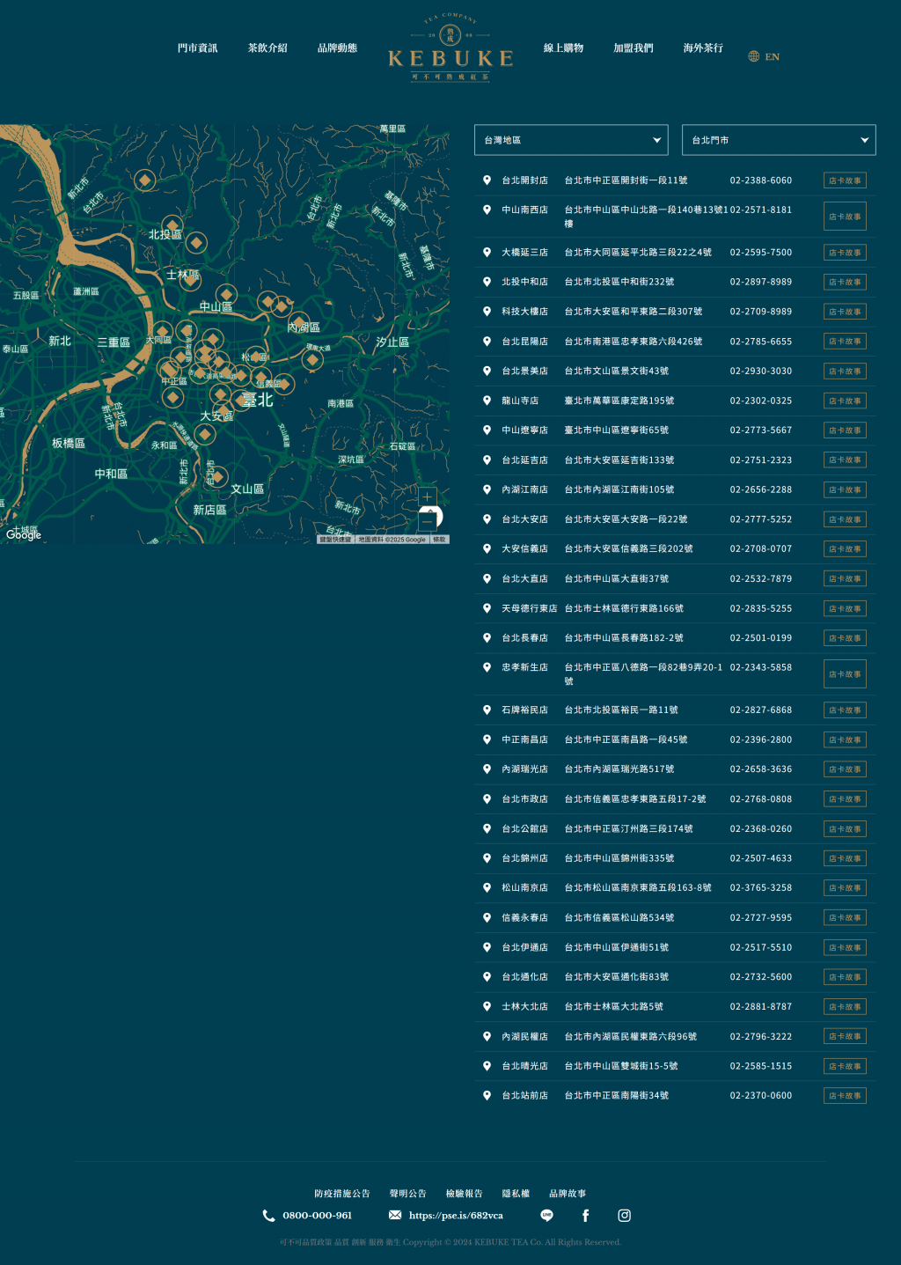Click the 0800-000-961 phone number

click(318, 1216)
